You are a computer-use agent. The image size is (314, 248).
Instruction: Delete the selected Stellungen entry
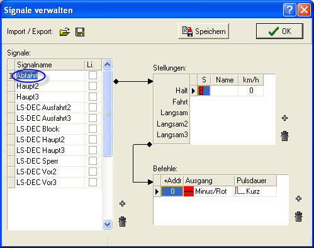pyautogui.click(x=284, y=136)
